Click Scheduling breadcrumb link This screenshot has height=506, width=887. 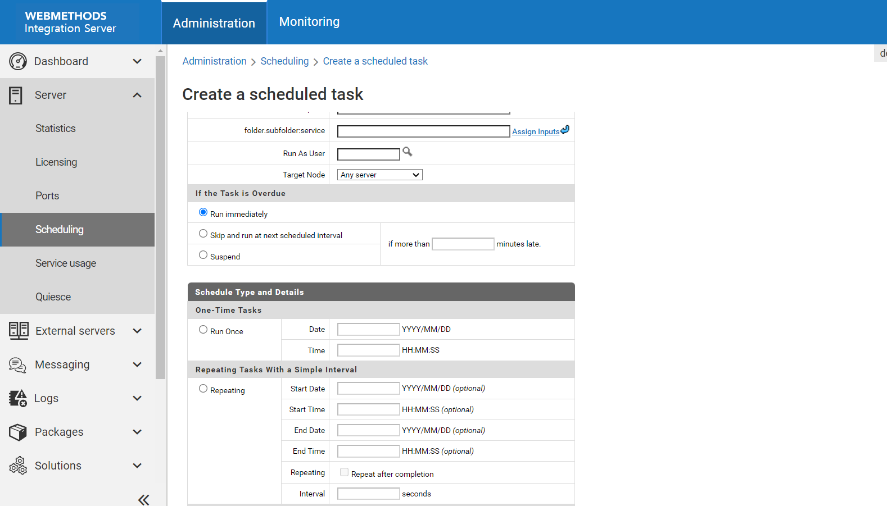pyautogui.click(x=284, y=61)
